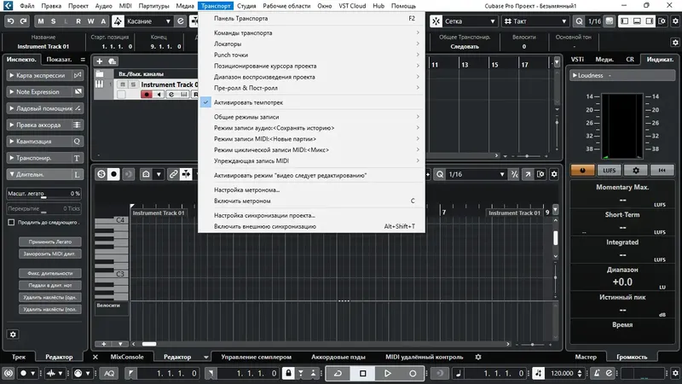
Task: Click Заморозить MIDI длит. button
Action: coord(50,253)
